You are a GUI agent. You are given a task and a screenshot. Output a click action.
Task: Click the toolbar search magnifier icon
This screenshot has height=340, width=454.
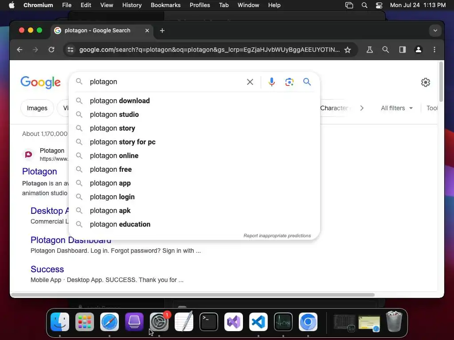tap(385, 50)
